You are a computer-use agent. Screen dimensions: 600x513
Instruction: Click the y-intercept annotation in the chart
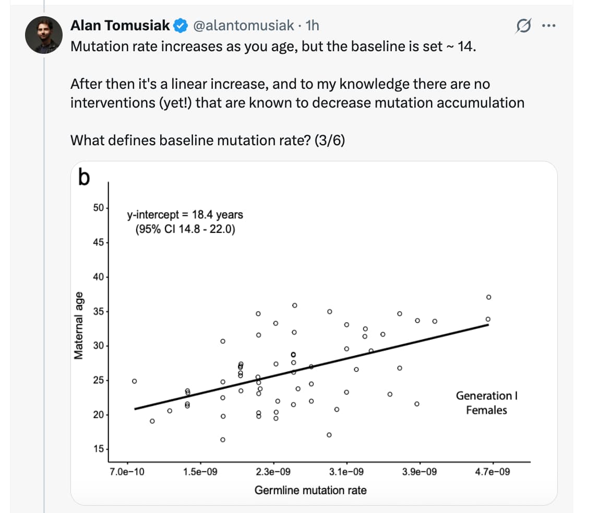point(185,221)
